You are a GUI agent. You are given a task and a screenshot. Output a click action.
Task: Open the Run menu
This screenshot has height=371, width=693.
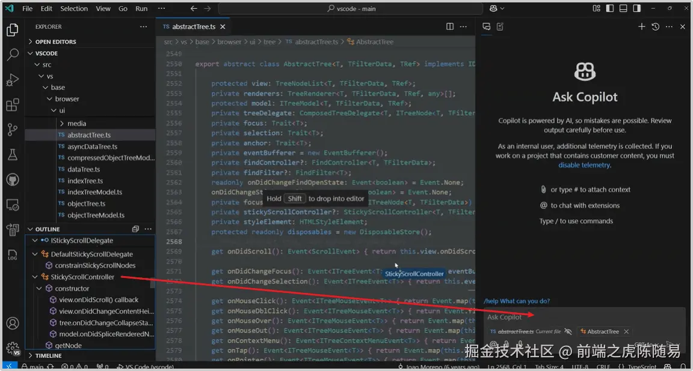point(141,8)
